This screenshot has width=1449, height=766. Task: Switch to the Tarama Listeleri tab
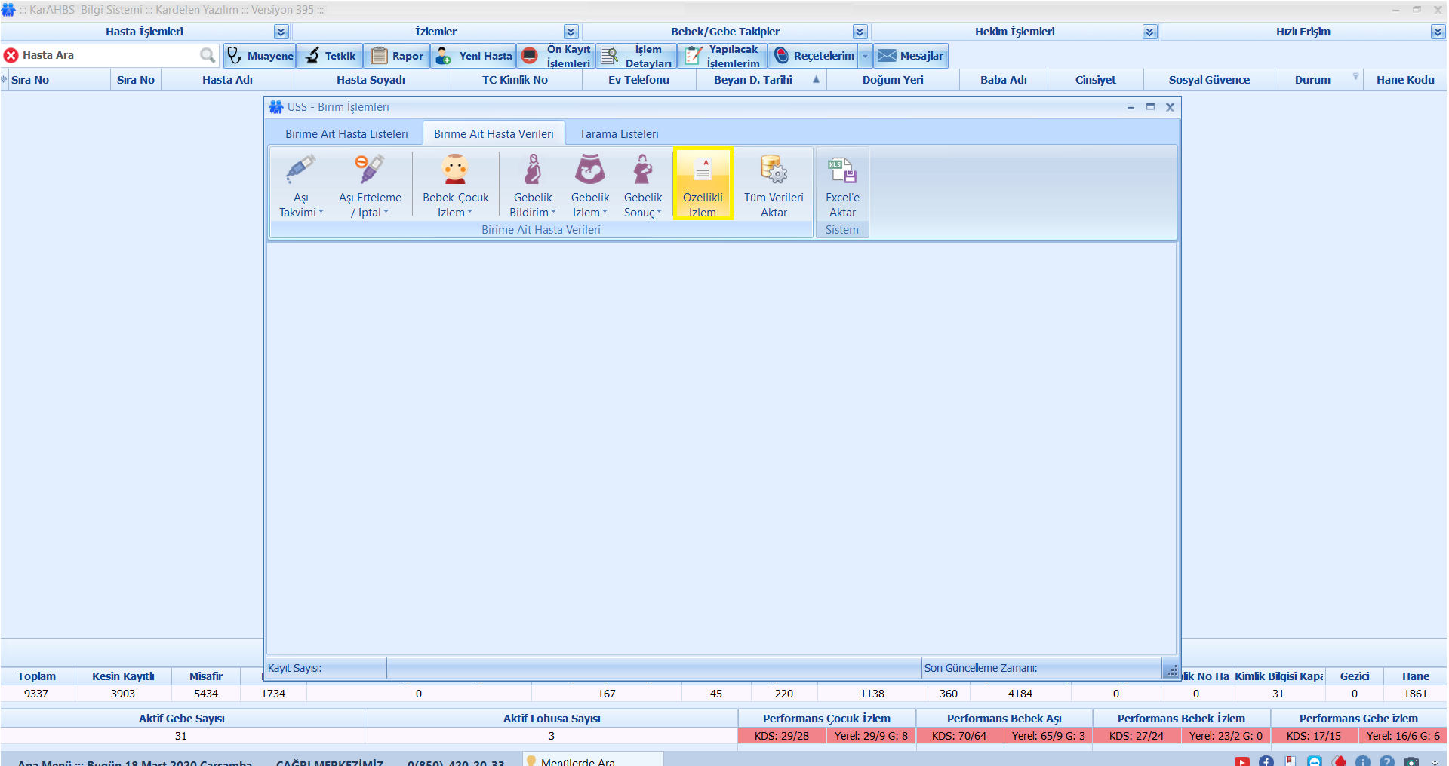pyautogui.click(x=619, y=134)
